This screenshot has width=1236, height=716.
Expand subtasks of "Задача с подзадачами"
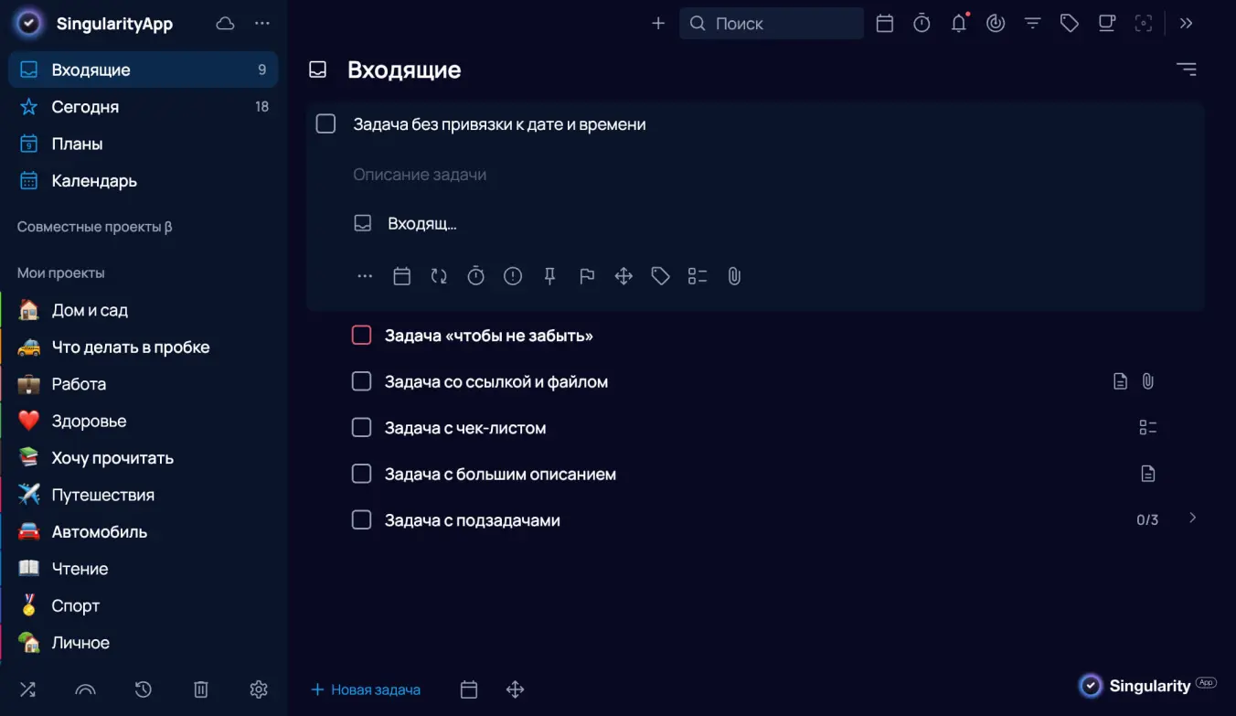(1192, 518)
